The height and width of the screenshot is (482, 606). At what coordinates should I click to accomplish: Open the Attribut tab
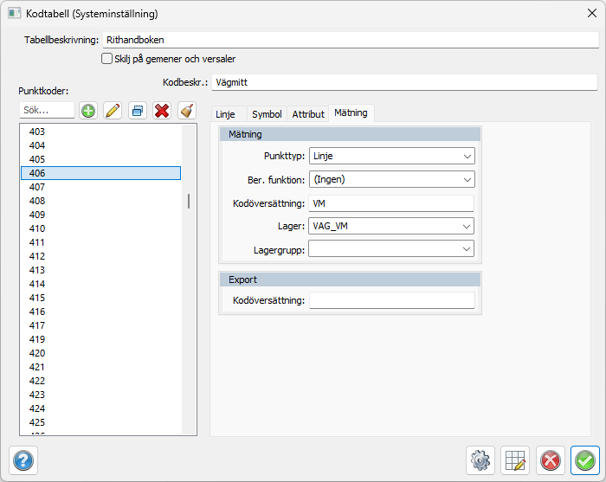coord(307,114)
